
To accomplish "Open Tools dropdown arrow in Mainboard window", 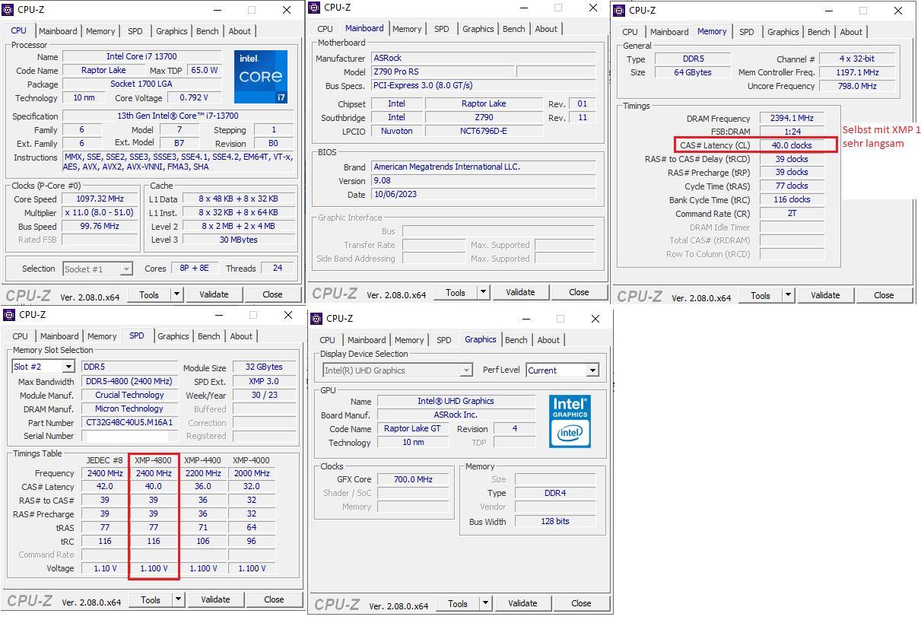I will click(483, 292).
